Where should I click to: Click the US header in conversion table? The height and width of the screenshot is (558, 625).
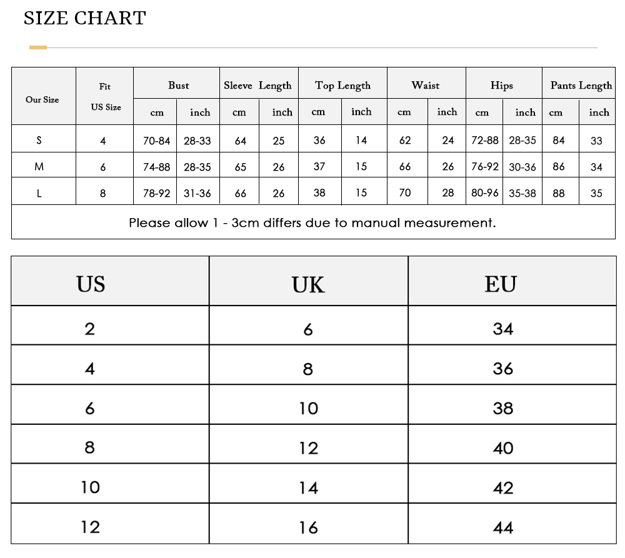pos(91,284)
